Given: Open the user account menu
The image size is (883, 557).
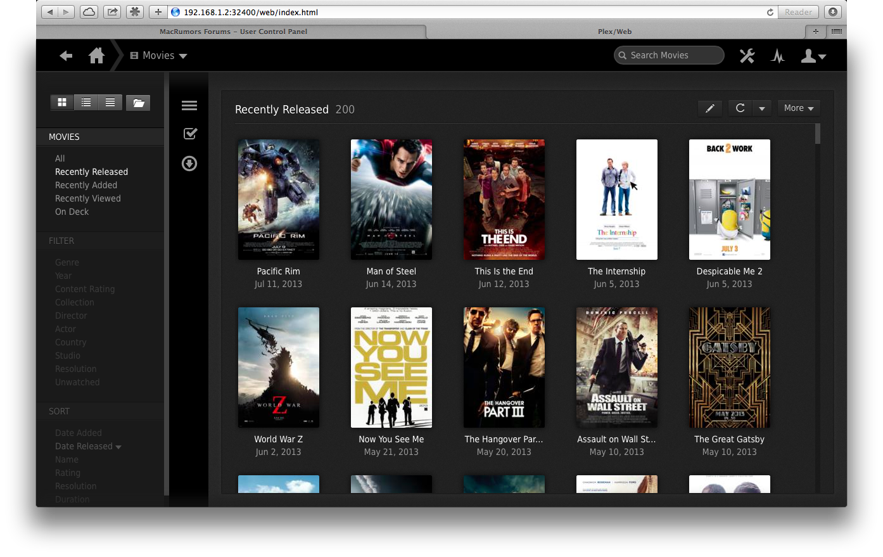Looking at the screenshot, I should (813, 56).
